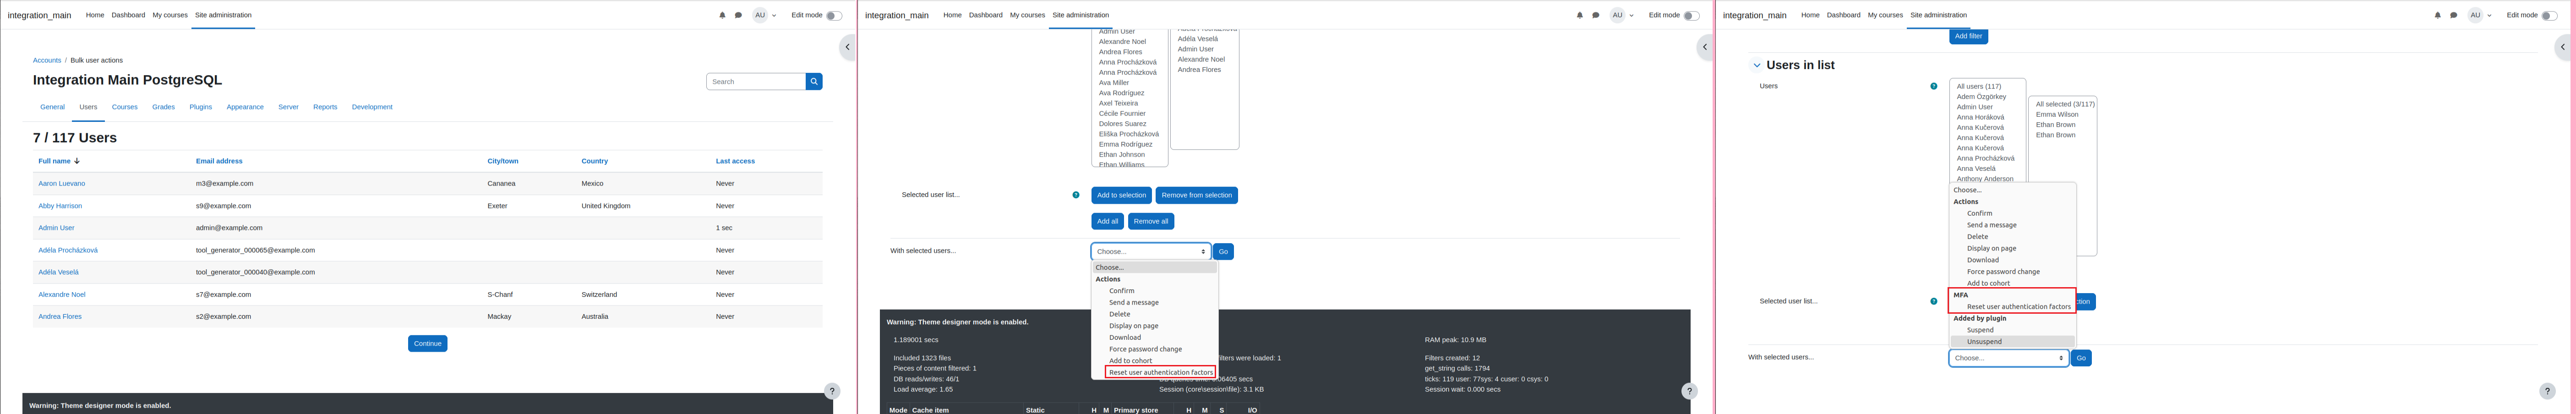2576x414 pixels.
Task: Switch to the Reports tab
Action: coord(325,107)
